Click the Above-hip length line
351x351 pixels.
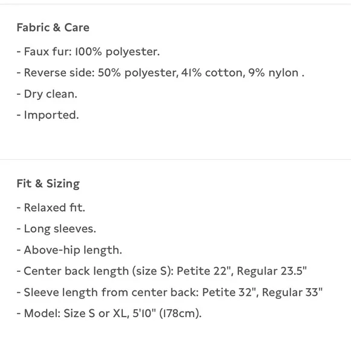tap(70, 250)
